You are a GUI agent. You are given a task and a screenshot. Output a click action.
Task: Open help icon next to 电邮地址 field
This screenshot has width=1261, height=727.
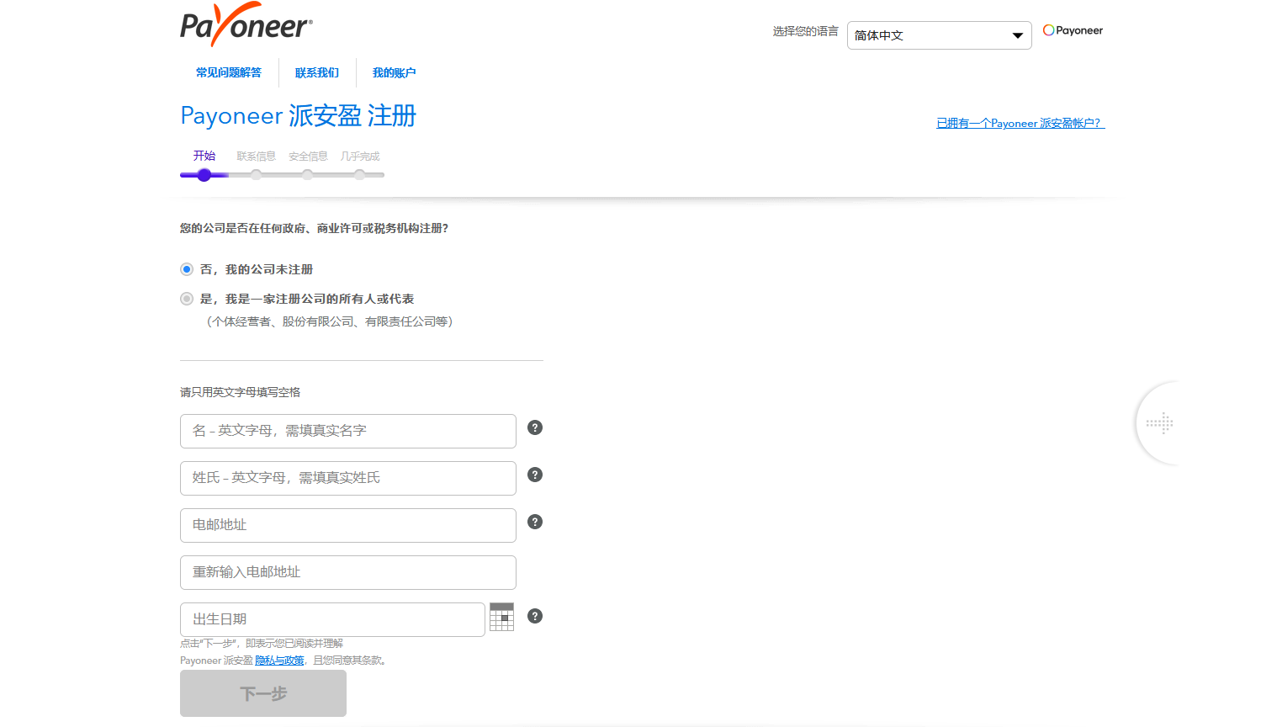click(535, 522)
